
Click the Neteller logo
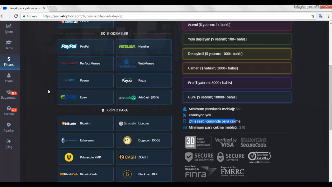coord(127,46)
